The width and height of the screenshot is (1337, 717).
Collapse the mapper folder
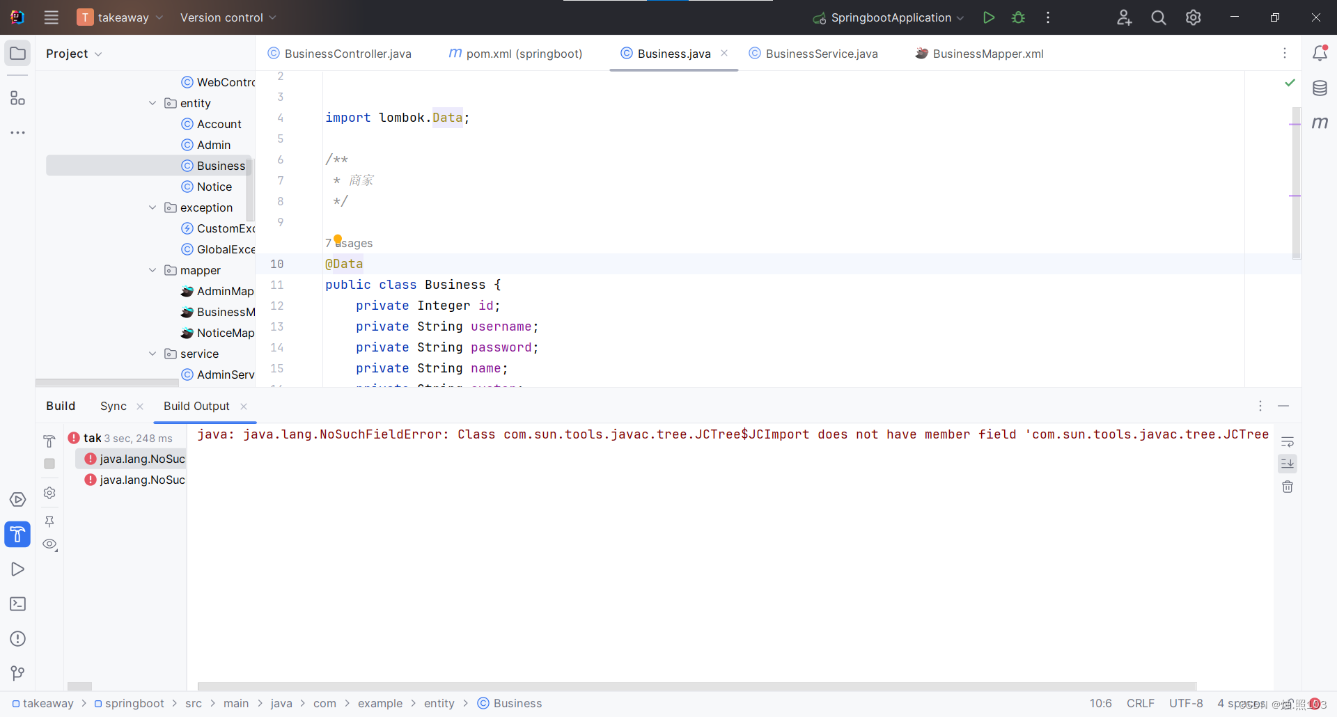tap(153, 270)
